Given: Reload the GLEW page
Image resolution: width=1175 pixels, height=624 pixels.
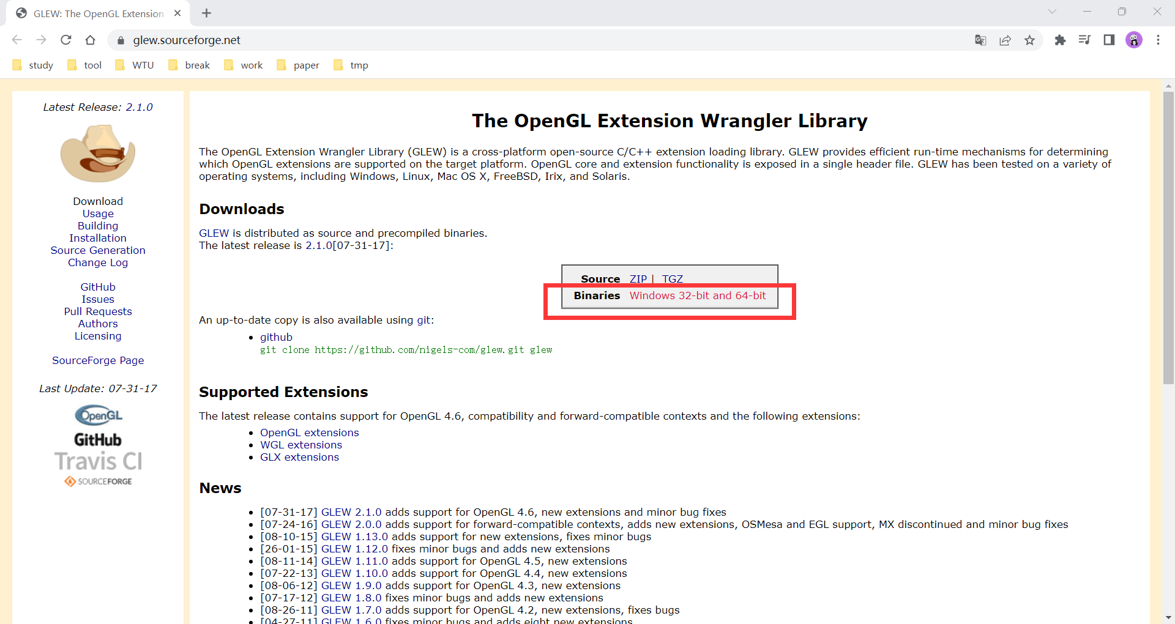Looking at the screenshot, I should point(66,40).
